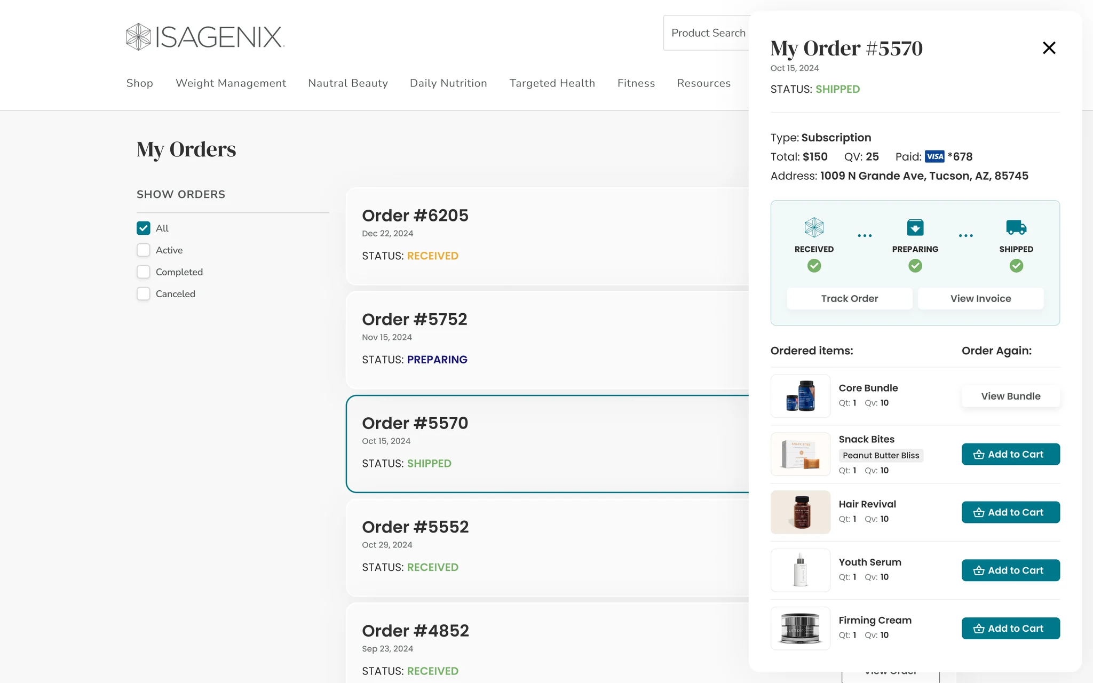Select the highlighted Order #5570 card
This screenshot has height=683, width=1093.
548,444
